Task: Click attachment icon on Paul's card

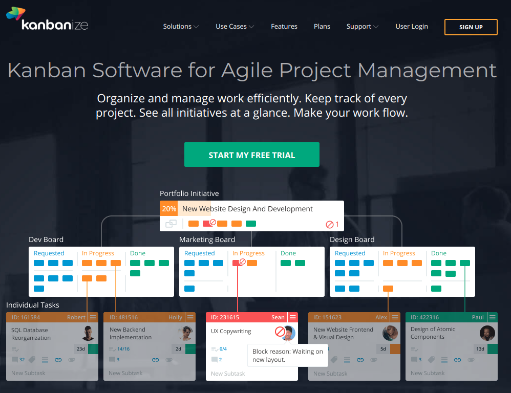Action: coord(471,360)
